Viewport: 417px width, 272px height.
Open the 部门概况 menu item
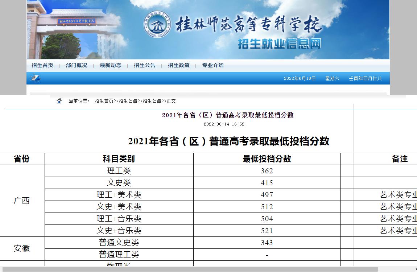coord(76,65)
